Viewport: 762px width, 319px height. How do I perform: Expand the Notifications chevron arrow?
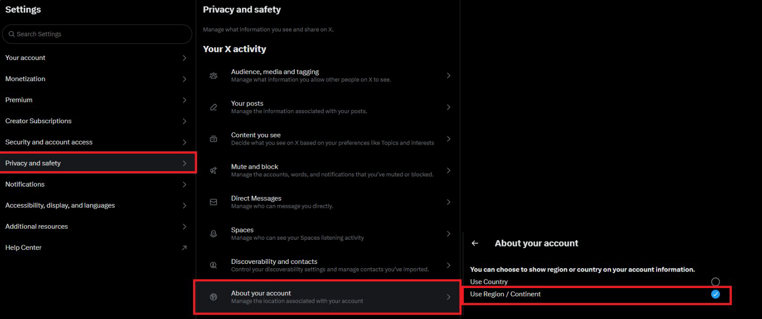tap(184, 185)
